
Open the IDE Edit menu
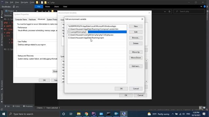[12, 2]
